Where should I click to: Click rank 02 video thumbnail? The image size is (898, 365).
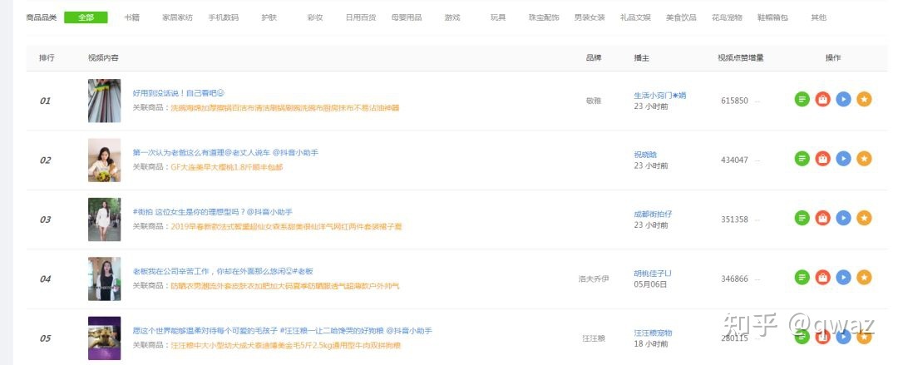pos(104,160)
